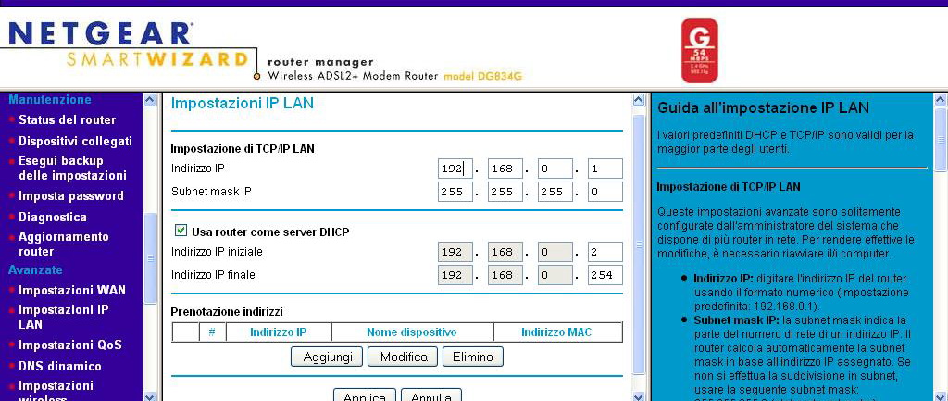Click third octet of Subnet mask IP
Viewport: 948px width, 401px height.
[x=555, y=192]
